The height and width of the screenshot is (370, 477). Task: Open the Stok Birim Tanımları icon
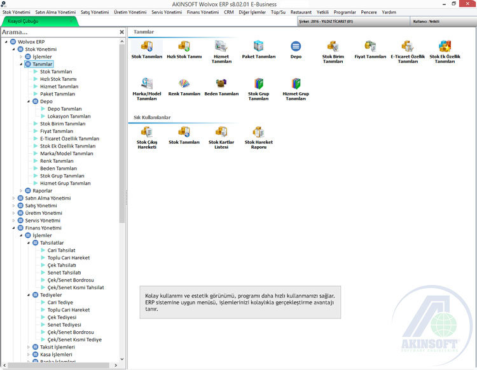(333, 51)
